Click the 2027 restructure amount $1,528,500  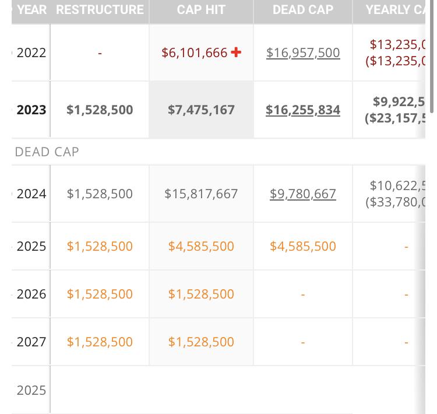[100, 342]
